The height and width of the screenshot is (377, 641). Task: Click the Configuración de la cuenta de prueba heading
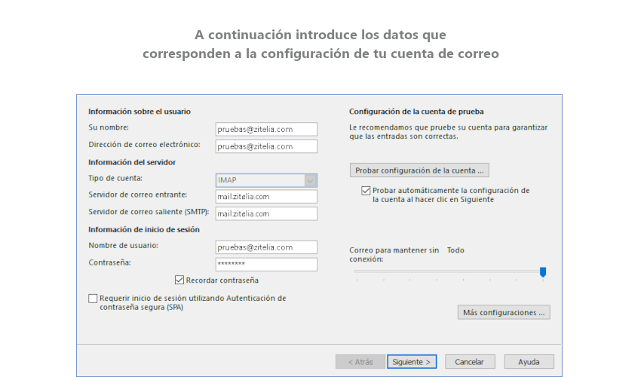[416, 112]
